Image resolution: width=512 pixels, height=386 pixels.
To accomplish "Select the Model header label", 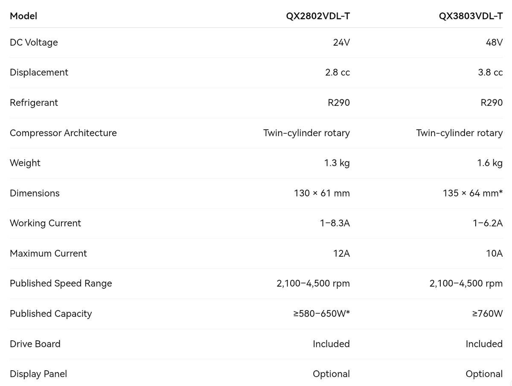I will [23, 16].
